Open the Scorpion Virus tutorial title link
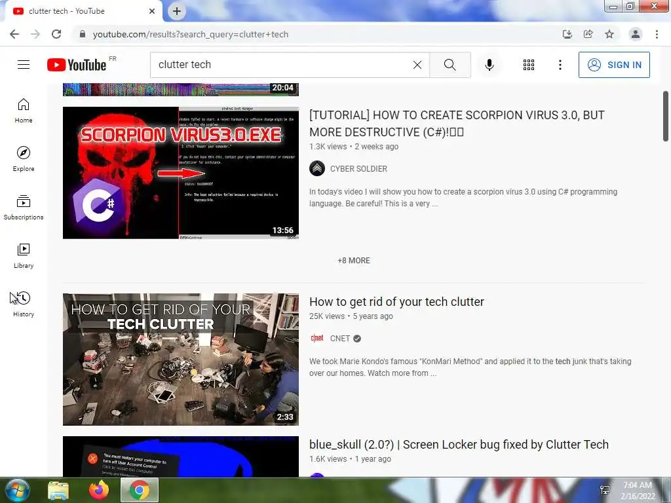This screenshot has height=503, width=671. coord(457,124)
